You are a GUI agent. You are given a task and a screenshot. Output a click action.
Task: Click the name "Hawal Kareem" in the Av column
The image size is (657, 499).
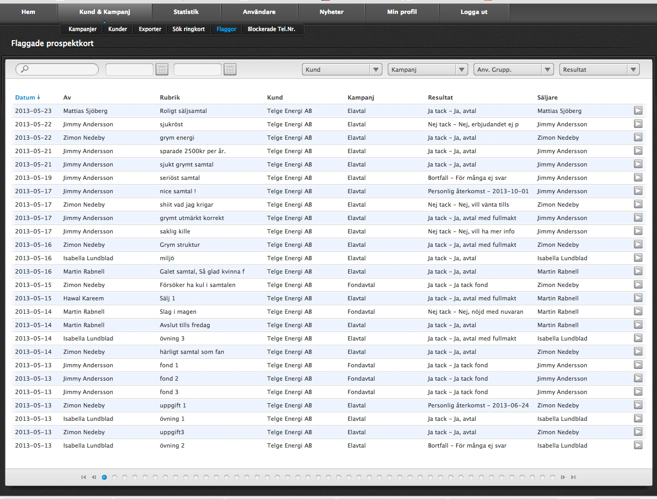coord(84,298)
